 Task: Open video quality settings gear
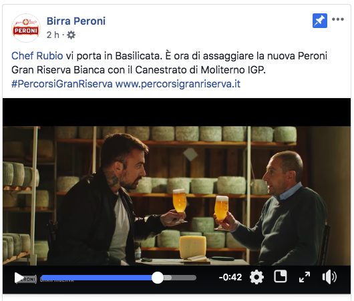[256, 277]
